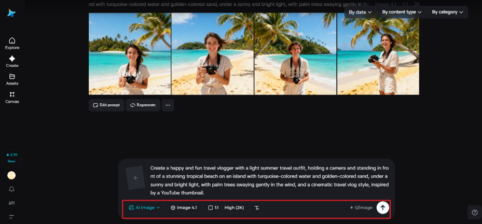Click the Edit prompt button
This screenshot has height=224, width=482.
pyautogui.click(x=106, y=105)
